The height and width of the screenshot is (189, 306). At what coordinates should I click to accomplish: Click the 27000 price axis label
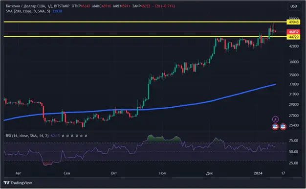point(294,116)
